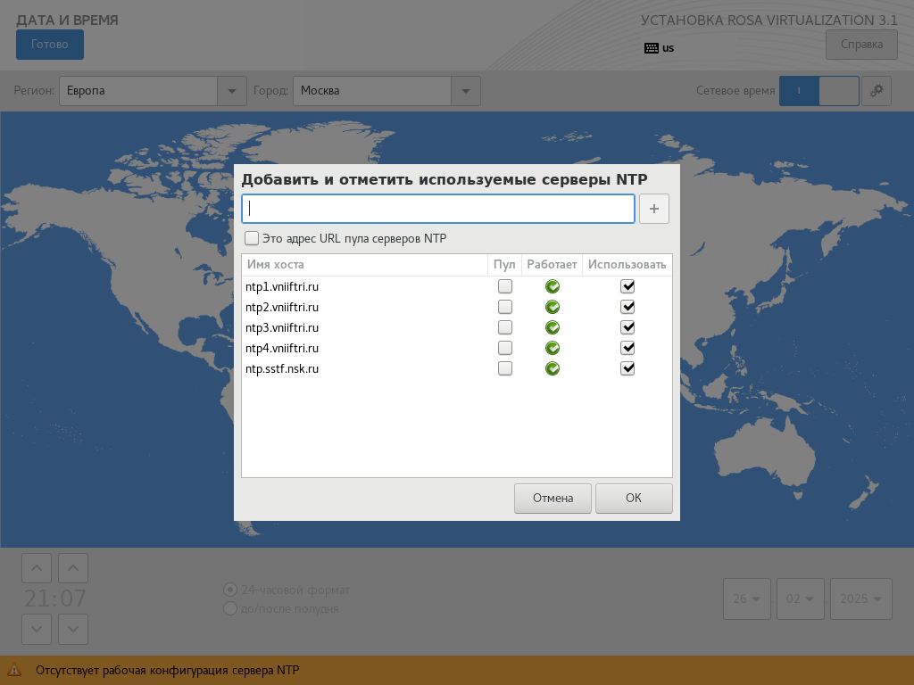Click the working status icon for ntp.sstf.nsk.ru

[x=553, y=368]
